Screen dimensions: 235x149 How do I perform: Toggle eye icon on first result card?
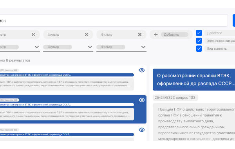142,70
